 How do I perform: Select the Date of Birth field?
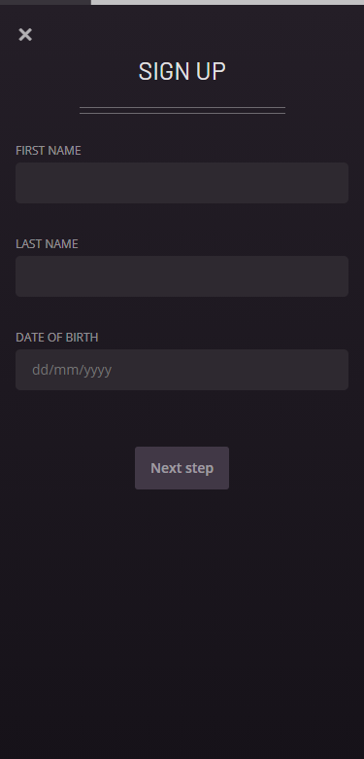(182, 370)
